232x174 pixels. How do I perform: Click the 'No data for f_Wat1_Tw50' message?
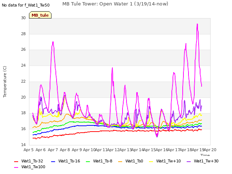[x=26, y=5]
